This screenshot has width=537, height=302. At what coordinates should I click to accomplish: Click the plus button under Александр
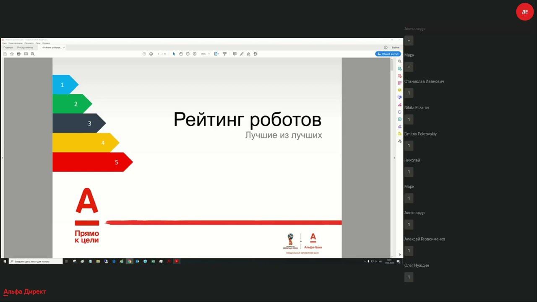tap(409, 41)
